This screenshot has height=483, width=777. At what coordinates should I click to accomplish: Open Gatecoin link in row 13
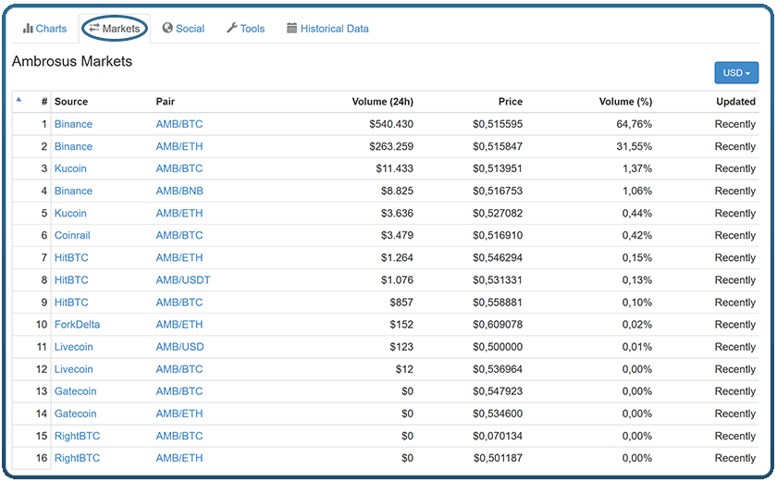point(75,391)
